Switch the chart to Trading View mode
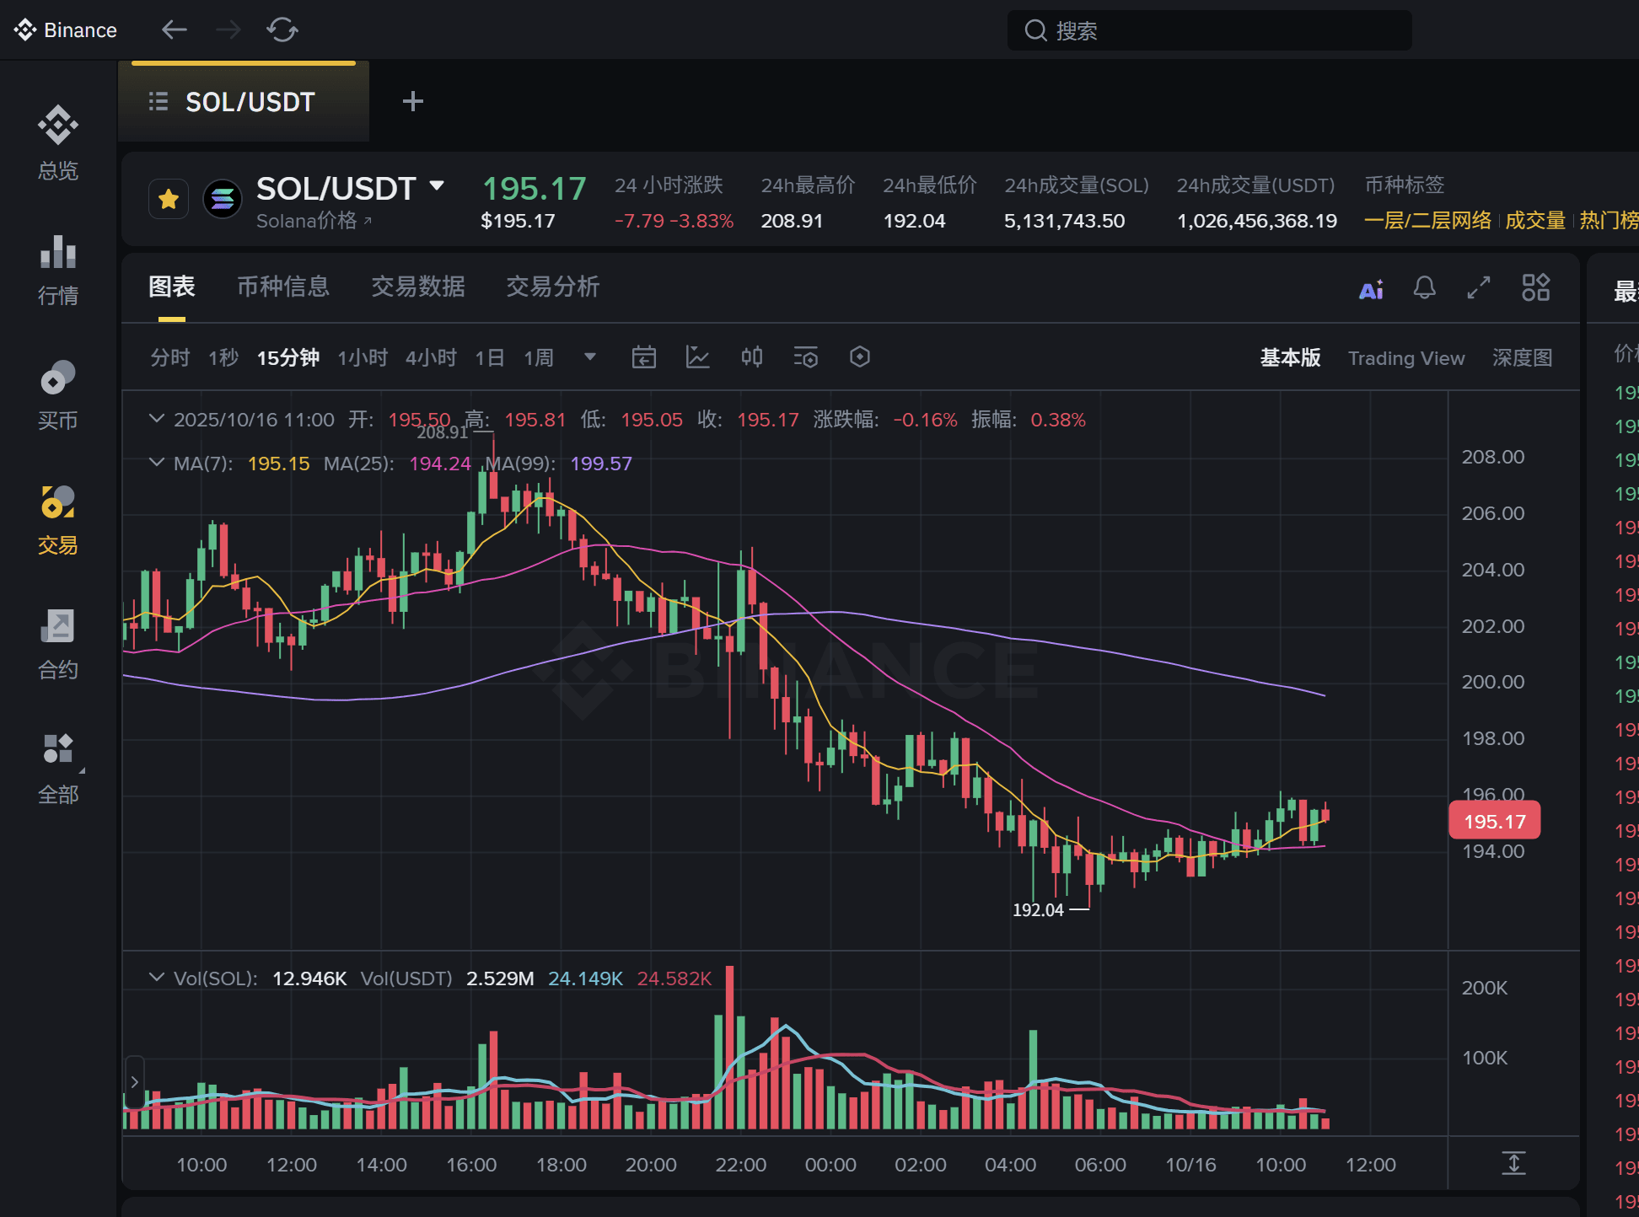1639x1217 pixels. coord(1405,358)
